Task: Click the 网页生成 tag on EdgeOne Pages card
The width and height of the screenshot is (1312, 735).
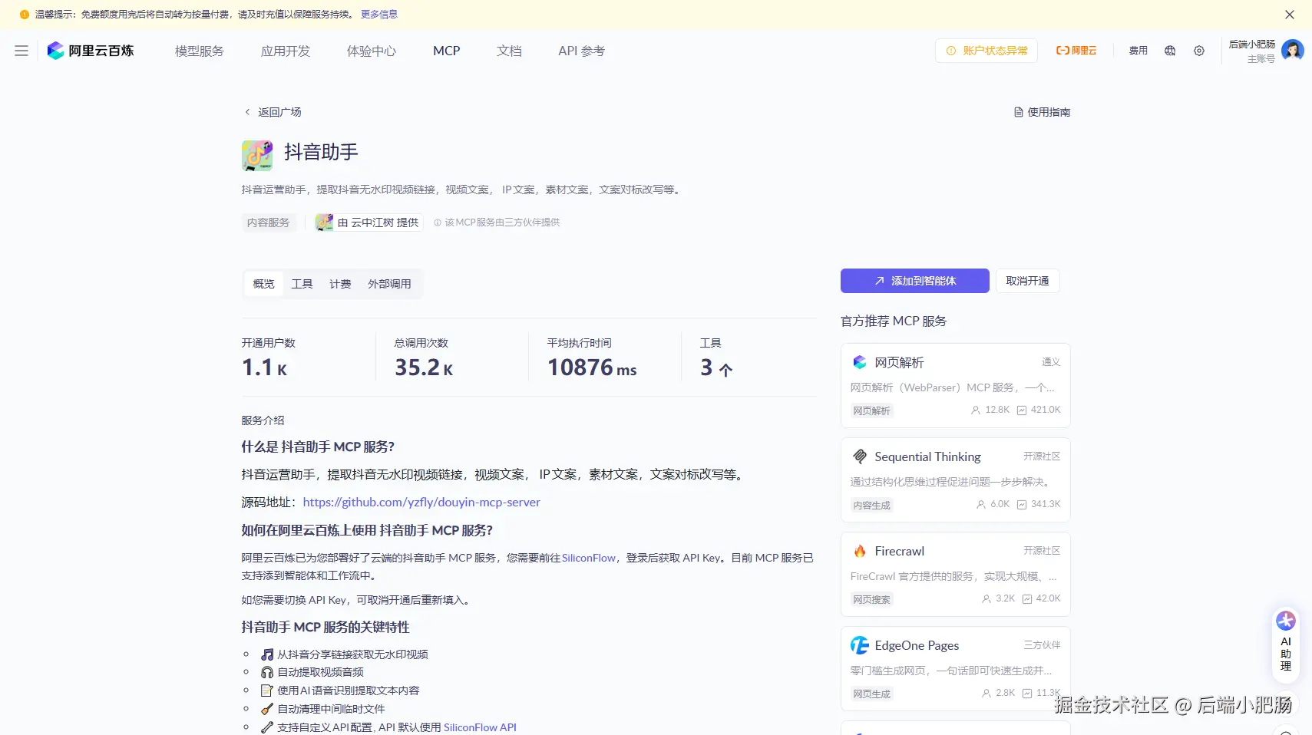Action: click(x=872, y=694)
